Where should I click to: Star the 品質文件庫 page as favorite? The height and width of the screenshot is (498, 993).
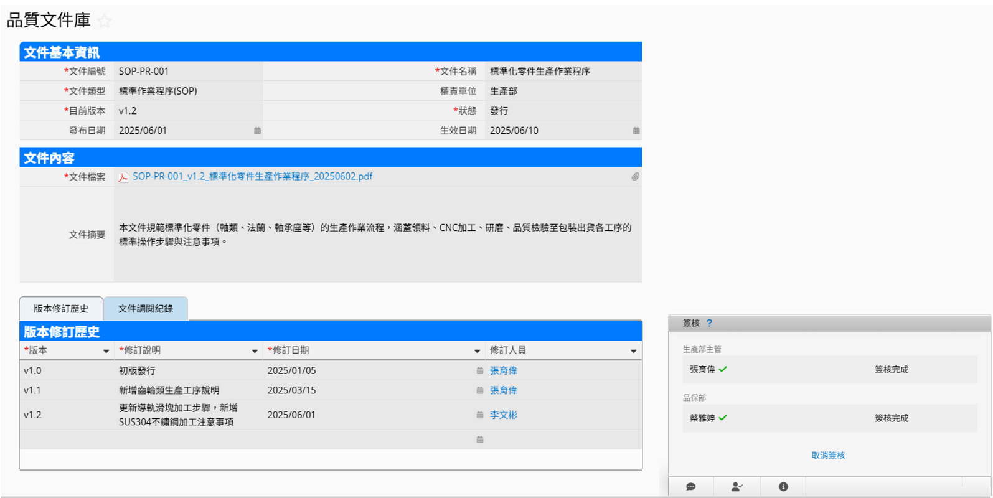coord(105,21)
